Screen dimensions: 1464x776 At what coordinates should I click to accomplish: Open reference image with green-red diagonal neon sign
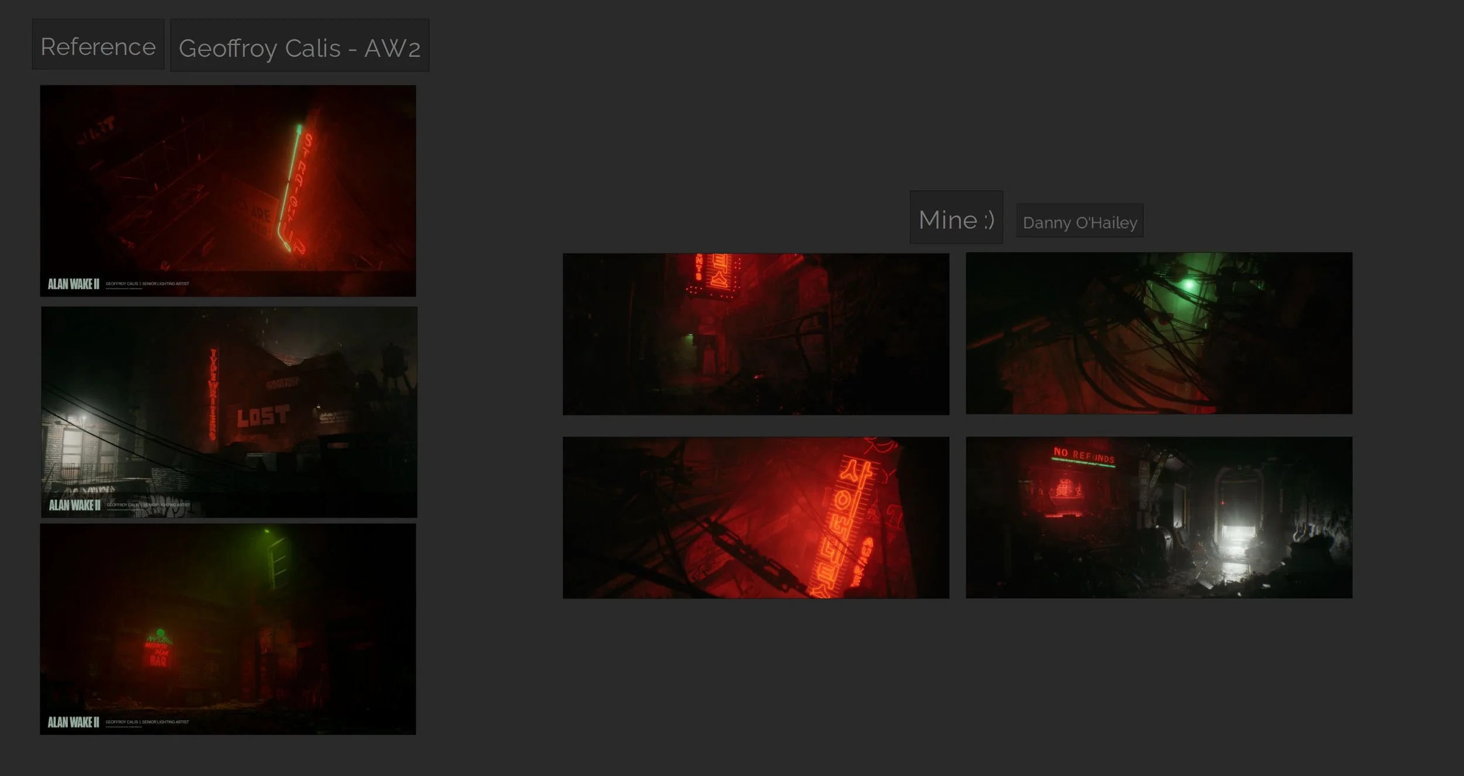228,191
